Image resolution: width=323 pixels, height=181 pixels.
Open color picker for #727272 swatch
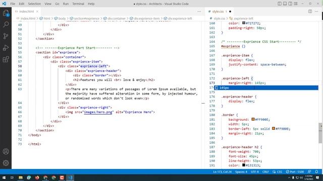(x=244, y=23)
